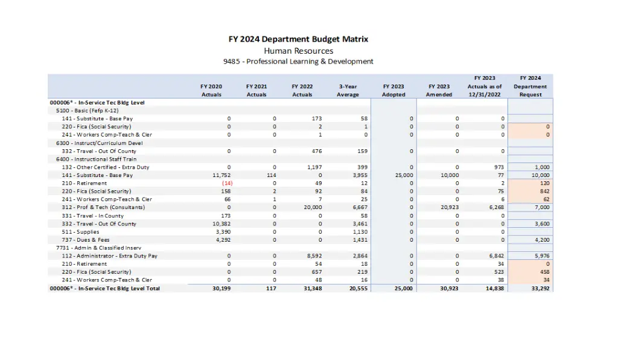The width and height of the screenshot is (618, 348).
Task: Click the 312 - Prof & Tech (Consultants) label
Action: 103,207
